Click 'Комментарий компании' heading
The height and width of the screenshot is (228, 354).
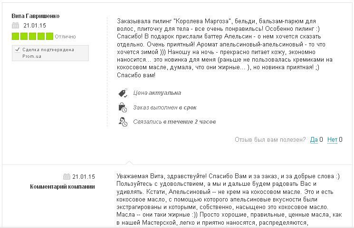(62, 187)
